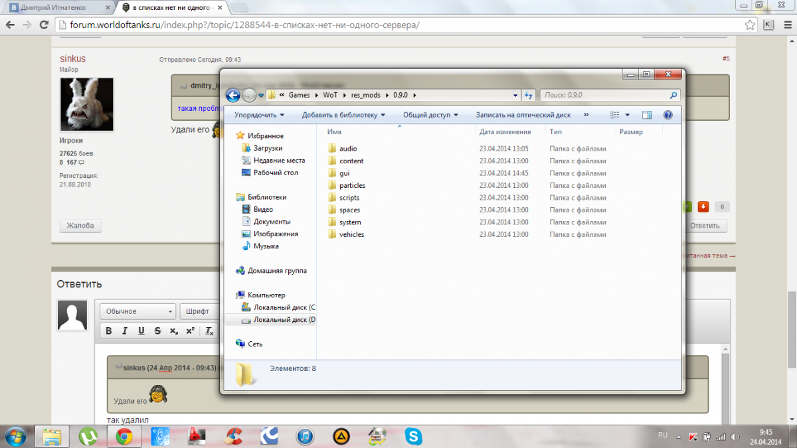Refresh the Explorer folder view

(x=529, y=95)
